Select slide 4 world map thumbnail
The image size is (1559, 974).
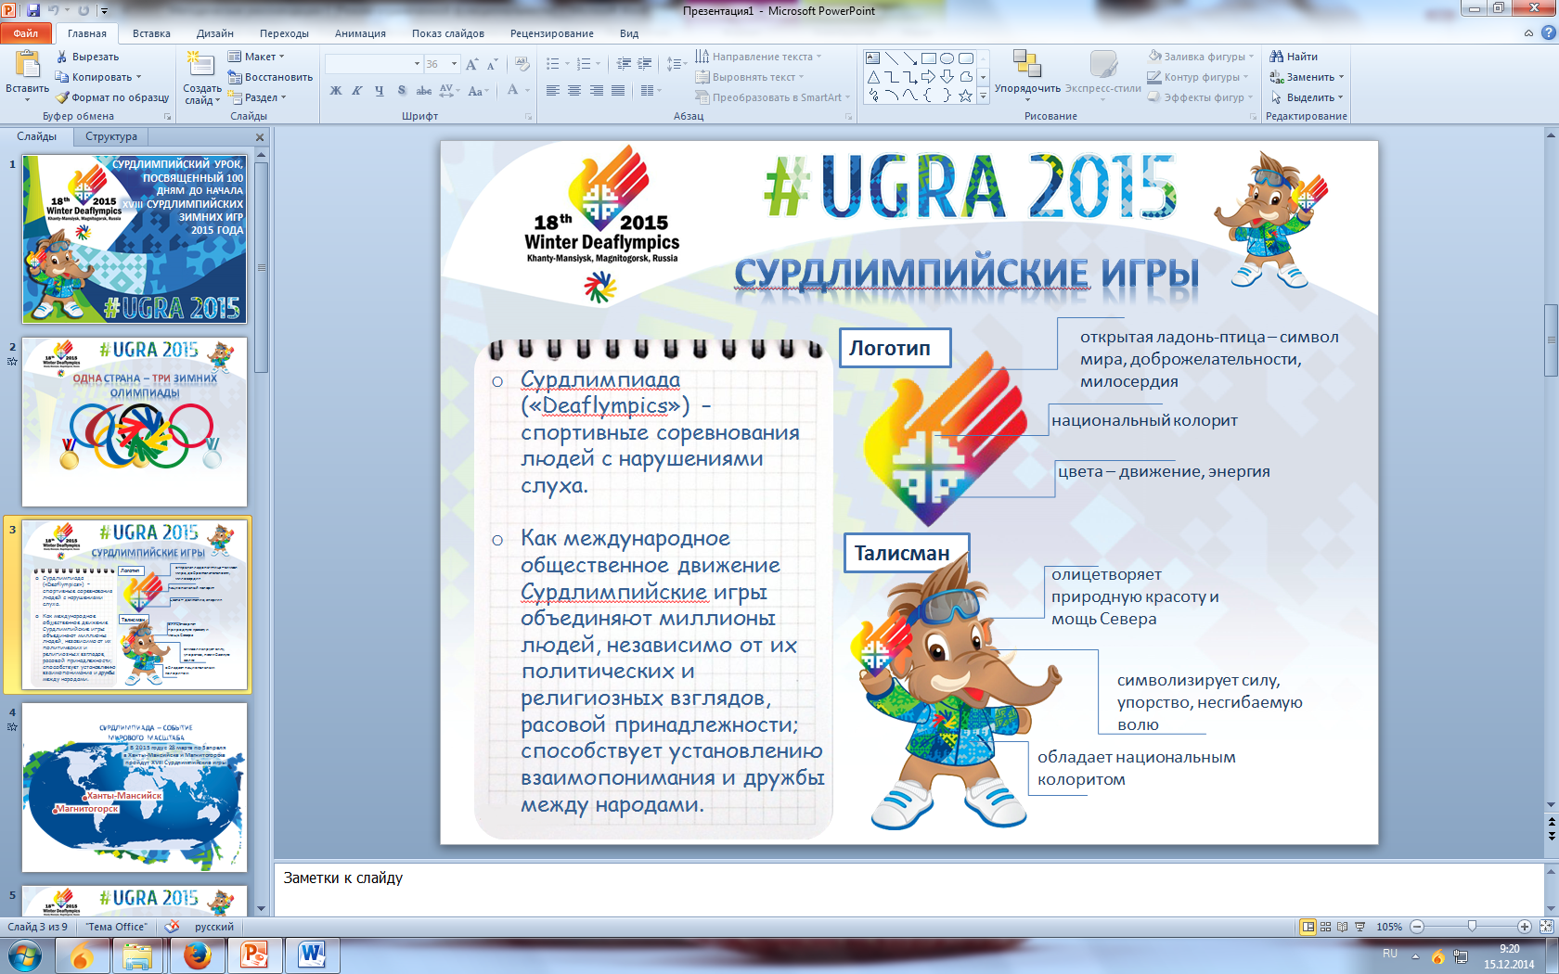(x=135, y=787)
